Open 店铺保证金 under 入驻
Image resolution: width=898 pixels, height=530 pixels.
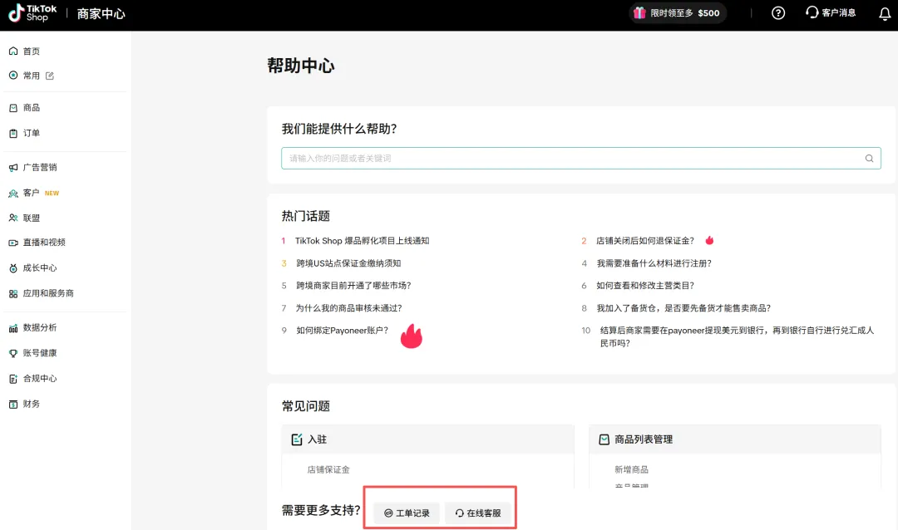[328, 469]
